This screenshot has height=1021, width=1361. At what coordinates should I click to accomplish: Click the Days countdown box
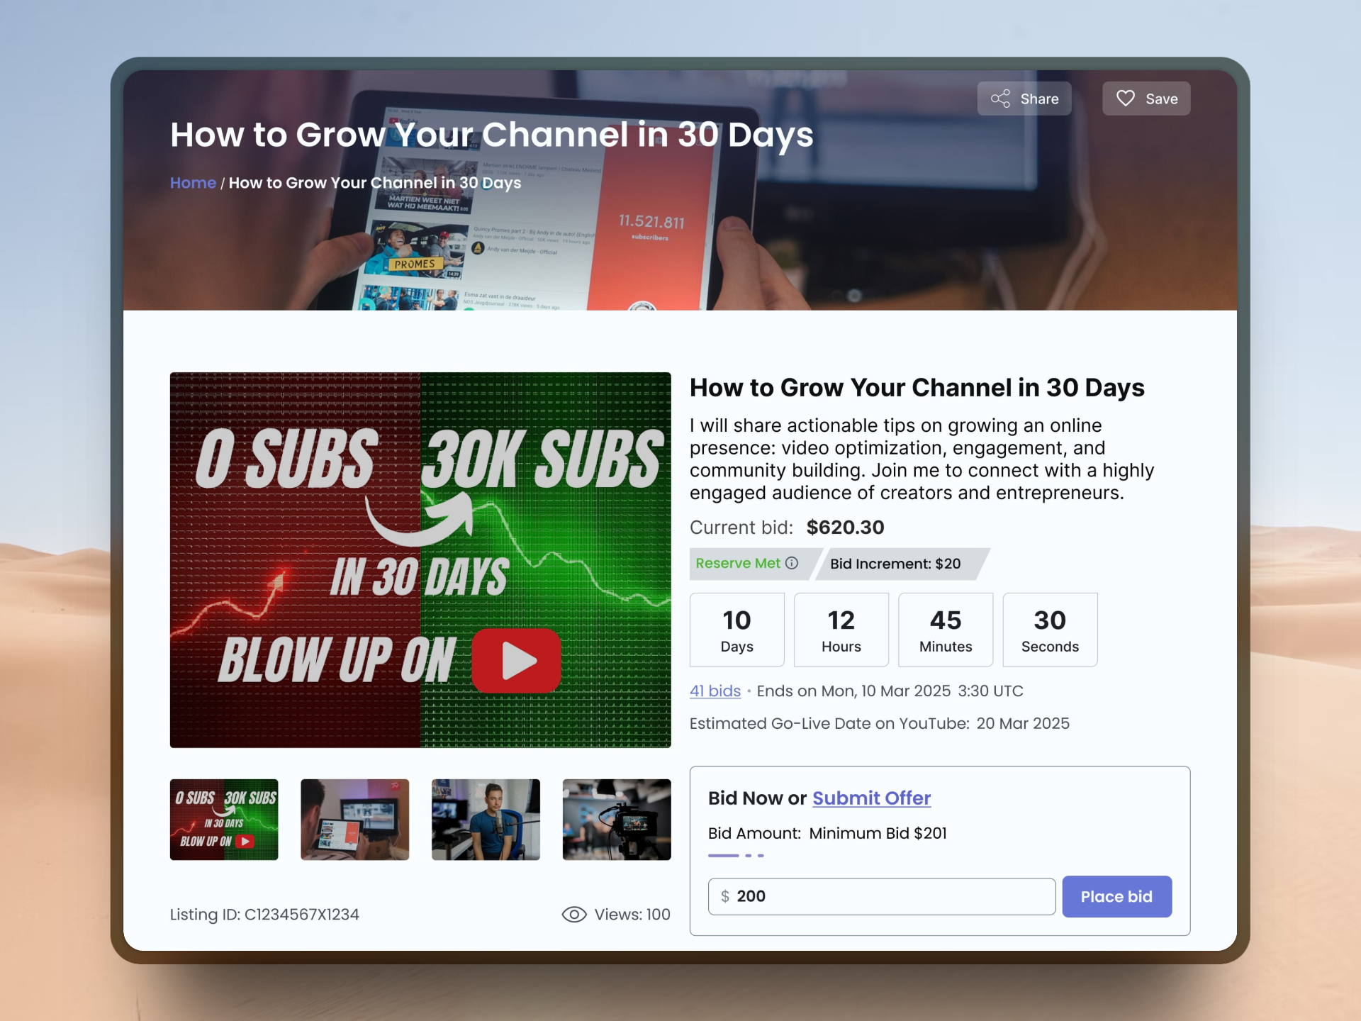[737, 630]
